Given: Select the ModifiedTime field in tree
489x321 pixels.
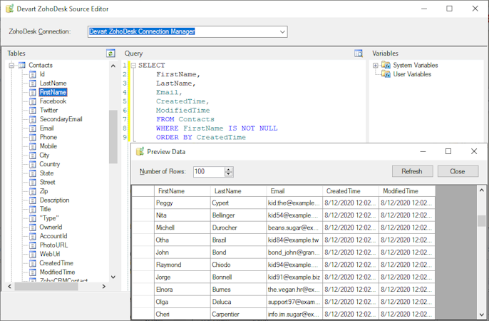Looking at the screenshot, I should (x=57, y=272).
